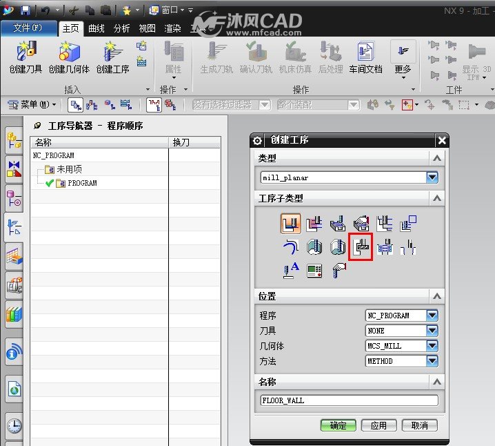The image size is (495, 446).
Task: Open the Machine Tool View sidebar icon
Action: tap(14, 286)
